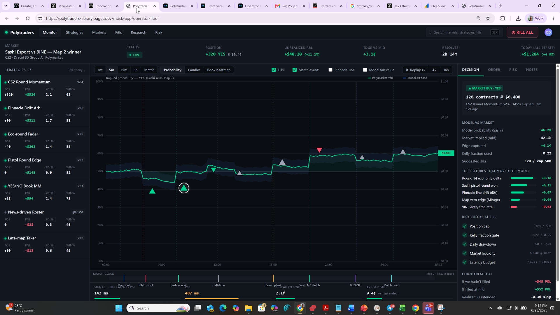The height and width of the screenshot is (315, 560).
Task: Open the browser Downloads icon
Action: 518,18
